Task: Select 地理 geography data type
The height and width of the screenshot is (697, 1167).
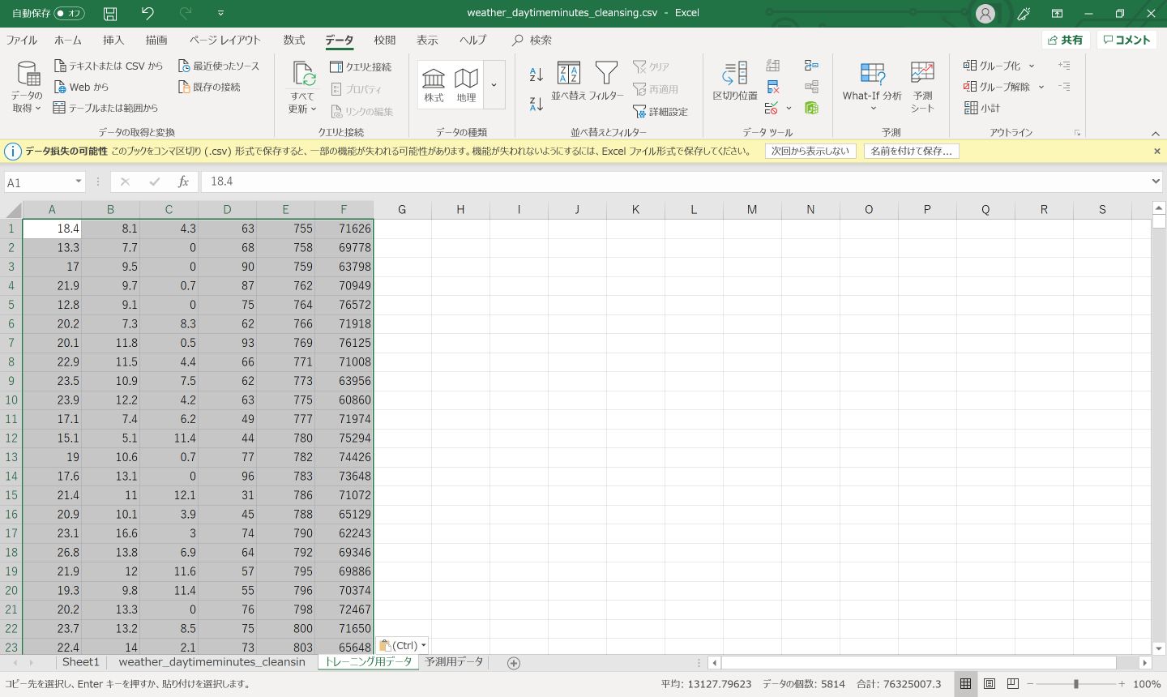Action: click(466, 85)
